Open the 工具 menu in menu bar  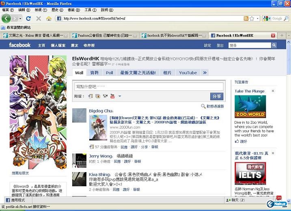click(88, 10)
